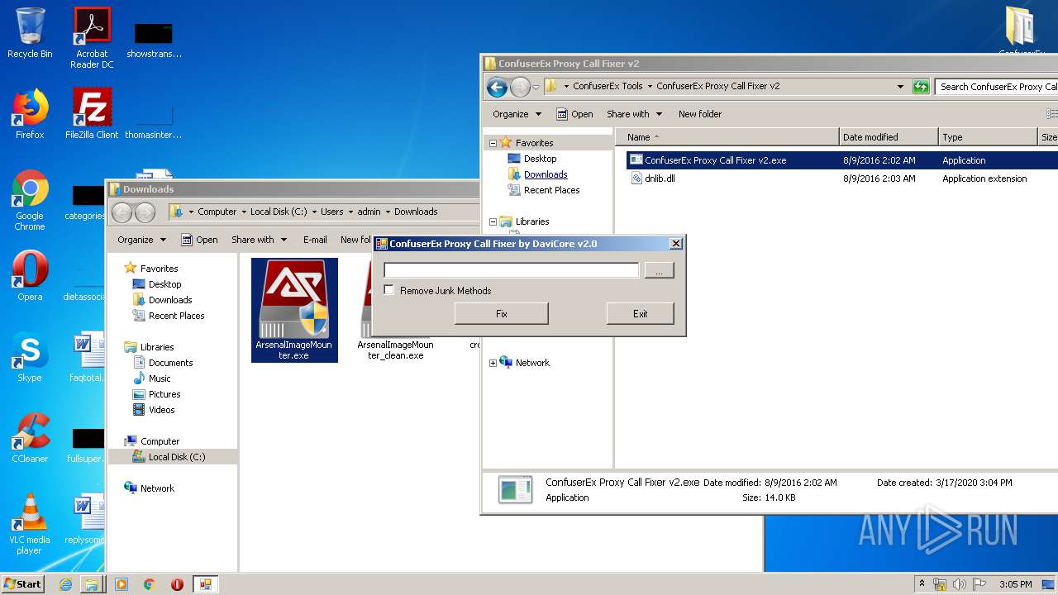Viewport: 1058px width, 595px height.
Task: Click Open in the Downloads window toolbar
Action: pyautogui.click(x=199, y=240)
